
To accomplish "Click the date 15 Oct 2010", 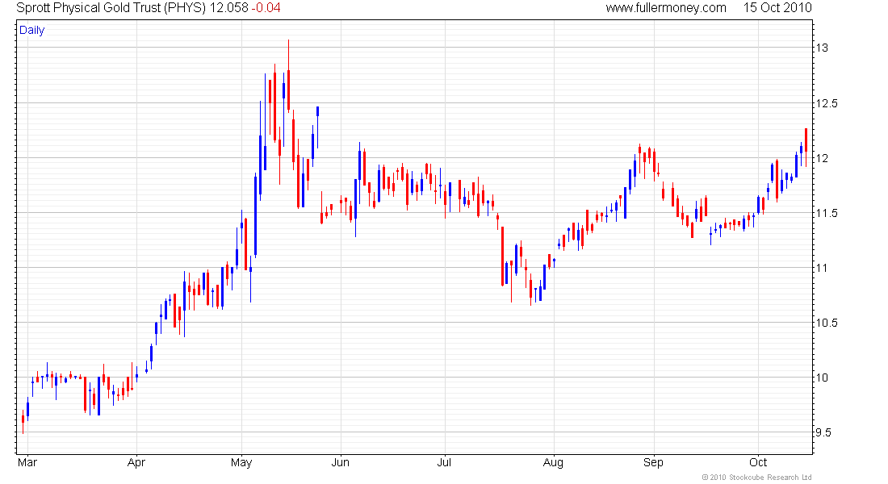I will (777, 8).
